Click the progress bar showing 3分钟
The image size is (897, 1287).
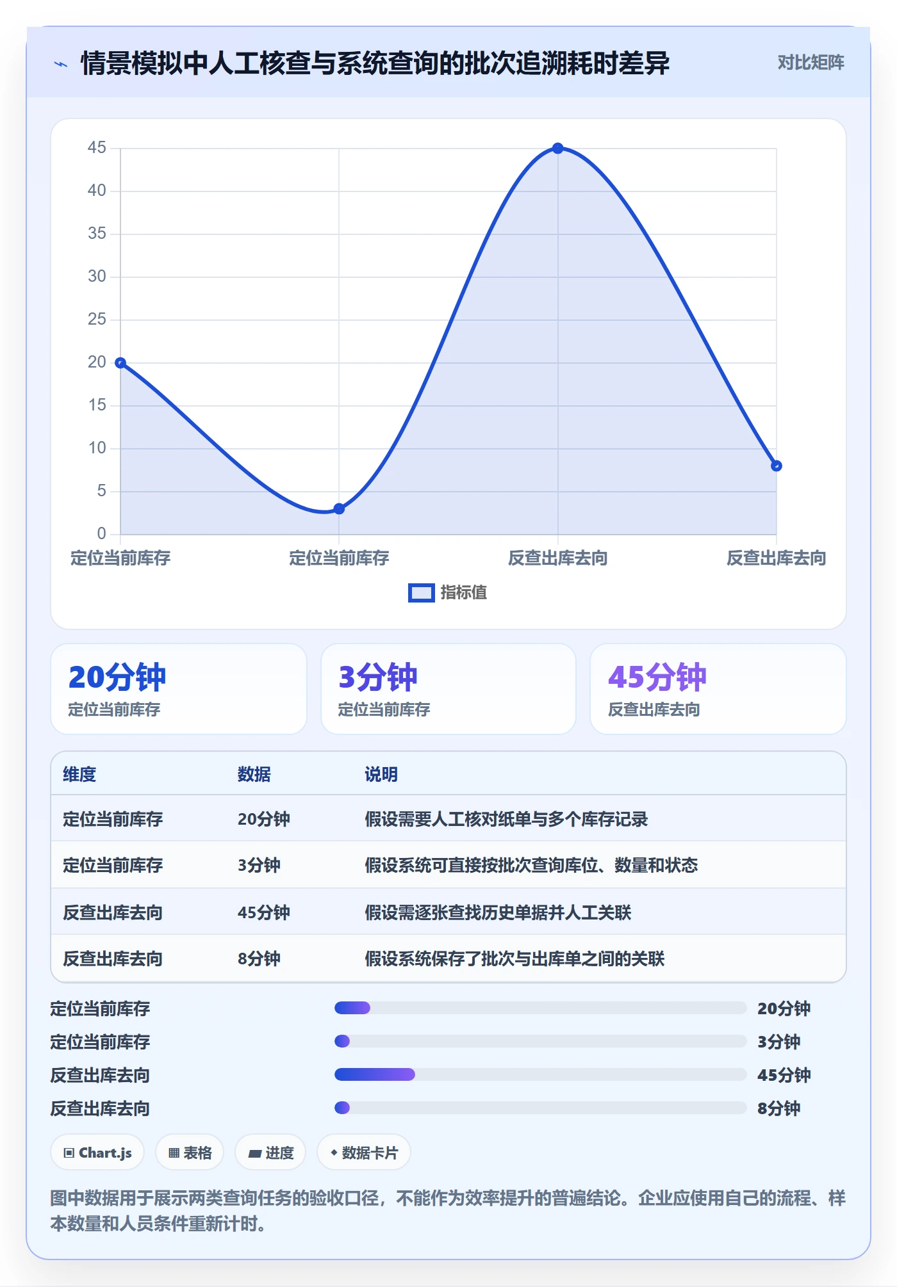[x=540, y=1041]
